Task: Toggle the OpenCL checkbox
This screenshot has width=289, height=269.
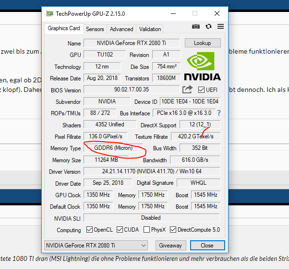Action: pyautogui.click(x=89, y=229)
